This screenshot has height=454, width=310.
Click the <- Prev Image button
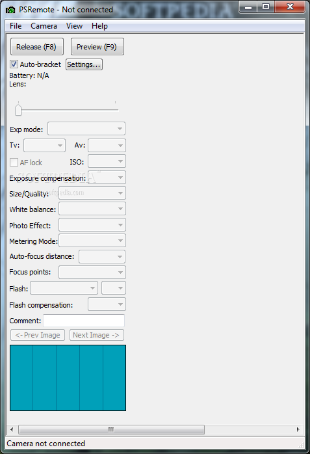(x=38, y=335)
